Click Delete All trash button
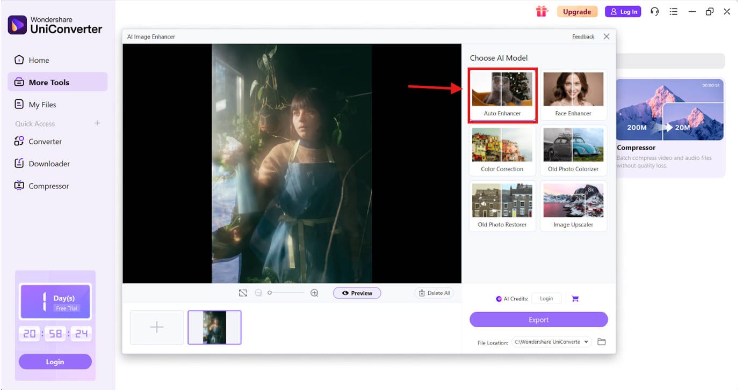743x390 pixels. click(x=434, y=293)
